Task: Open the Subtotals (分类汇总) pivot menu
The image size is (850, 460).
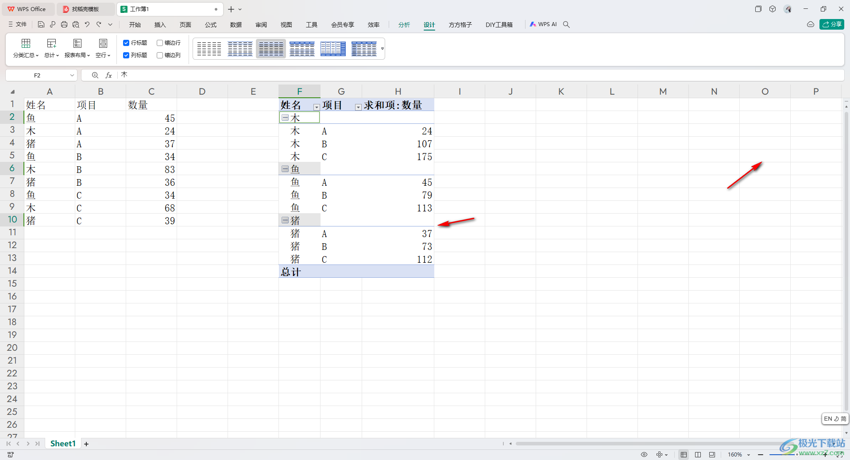Action: click(26, 48)
